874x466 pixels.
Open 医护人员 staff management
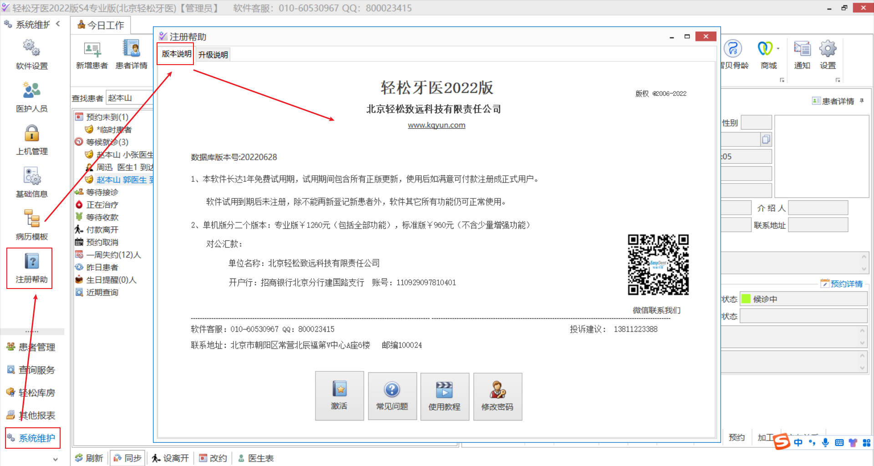tap(31, 97)
